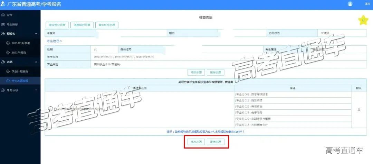Click the 服从 column header
The image size is (373, 164).
point(359,88)
